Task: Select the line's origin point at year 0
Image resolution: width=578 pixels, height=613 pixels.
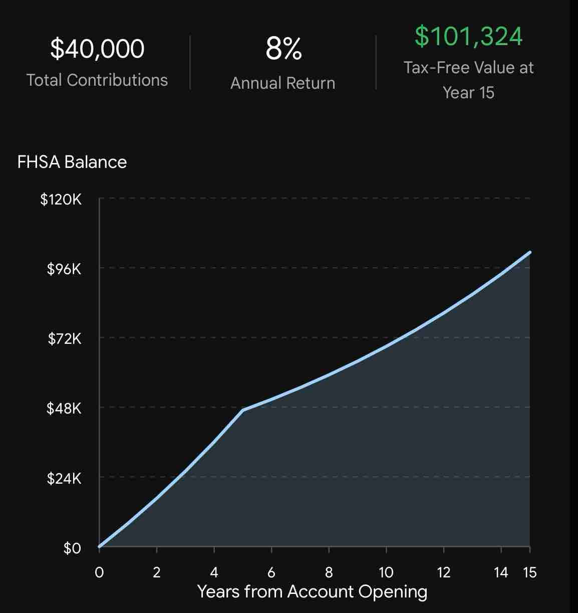Action: click(x=99, y=546)
